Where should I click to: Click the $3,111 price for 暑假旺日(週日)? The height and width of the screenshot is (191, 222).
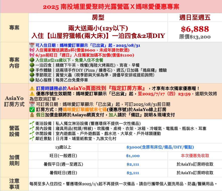click(x=133, y=173)
